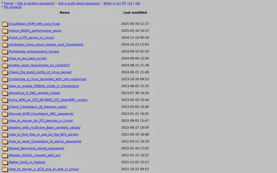
Task: Click folder icon beside Pulseaudio_autosuspend_issues
Action: tap(5, 52)
